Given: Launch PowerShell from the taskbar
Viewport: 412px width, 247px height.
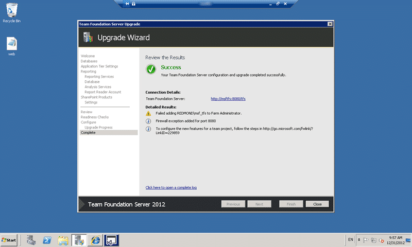Looking at the screenshot, I should point(47,240).
